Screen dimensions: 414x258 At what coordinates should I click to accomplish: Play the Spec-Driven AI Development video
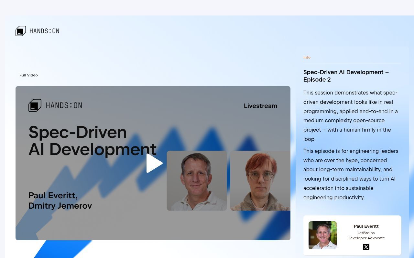coord(154,163)
